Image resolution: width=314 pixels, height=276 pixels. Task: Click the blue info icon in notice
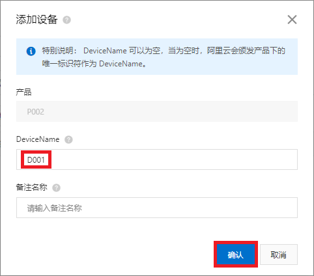coord(31,51)
